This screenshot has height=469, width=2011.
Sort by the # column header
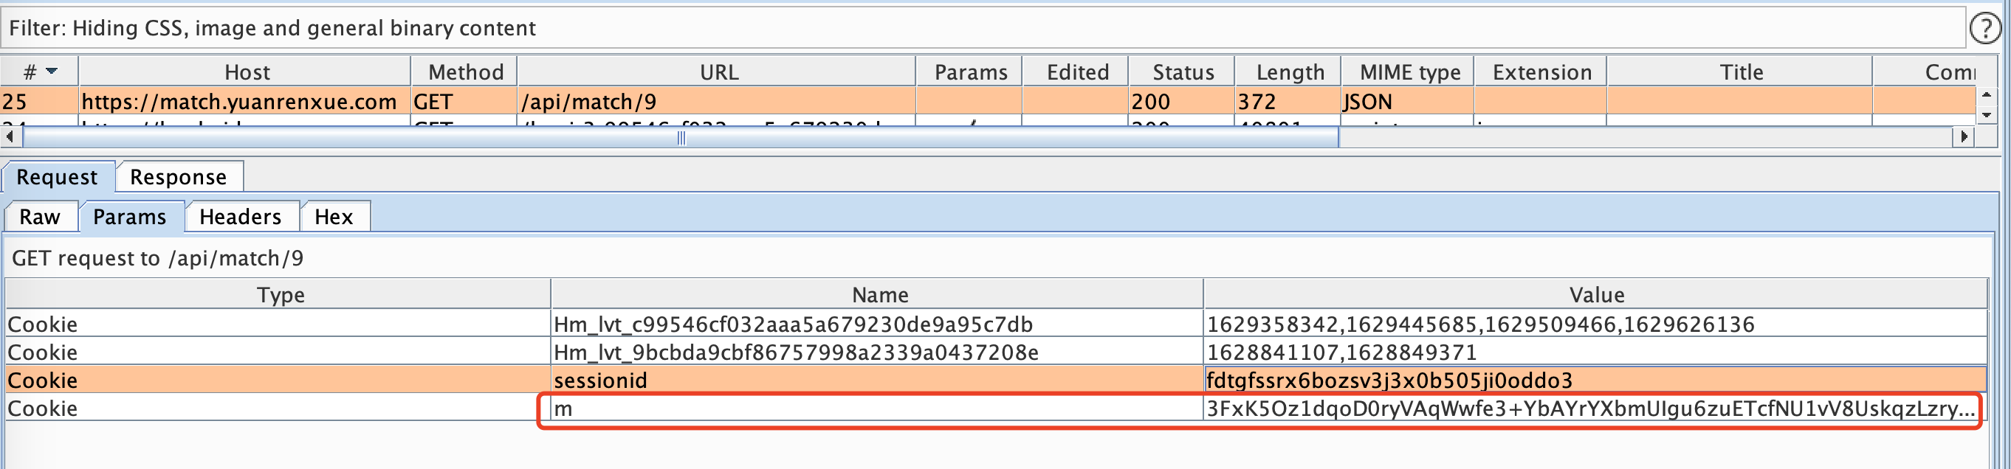(x=39, y=72)
